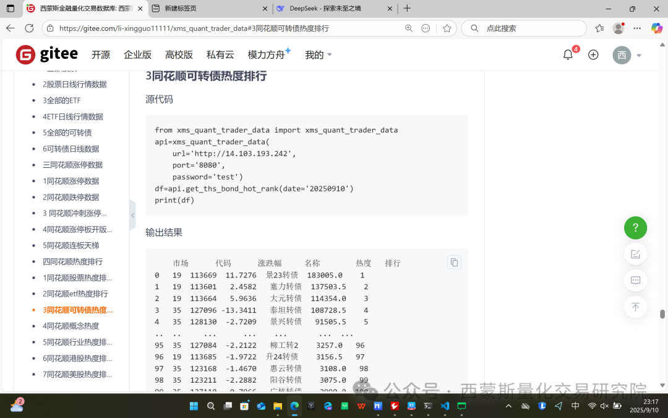Jump to 4同花顺概念热度 section
Screen dimensions: 668x418
71,326
